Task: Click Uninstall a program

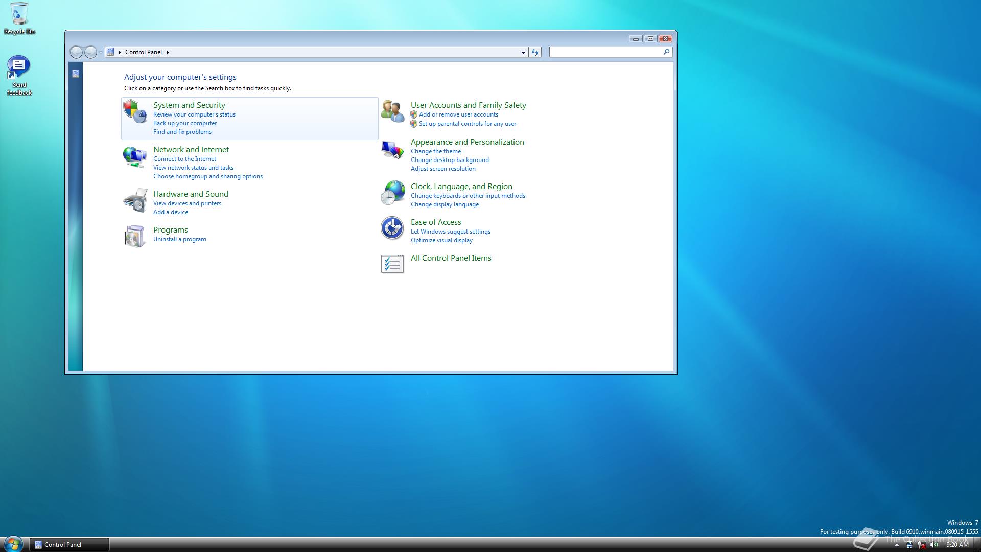Action: (180, 239)
